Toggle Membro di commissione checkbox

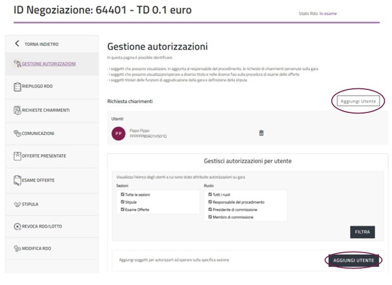(x=209, y=217)
